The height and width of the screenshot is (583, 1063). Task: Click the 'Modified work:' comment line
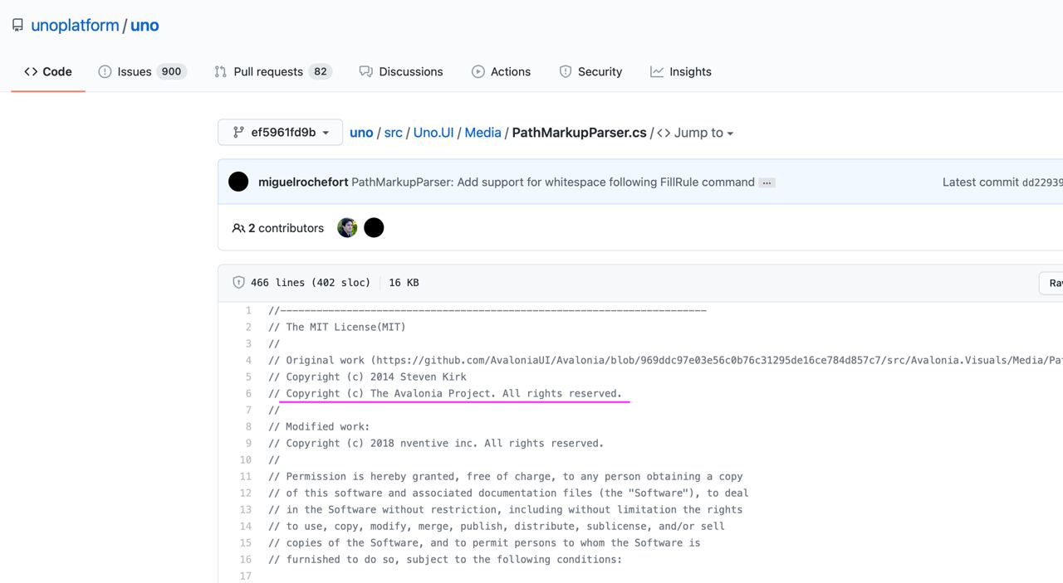(319, 426)
